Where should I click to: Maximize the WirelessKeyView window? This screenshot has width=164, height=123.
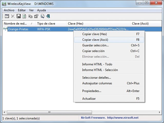coord(147,3)
